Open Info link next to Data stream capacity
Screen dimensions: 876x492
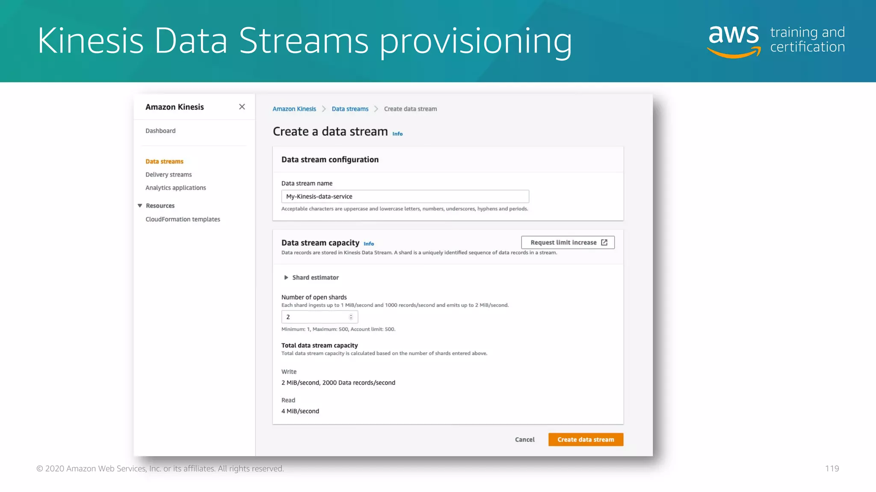[x=369, y=244]
